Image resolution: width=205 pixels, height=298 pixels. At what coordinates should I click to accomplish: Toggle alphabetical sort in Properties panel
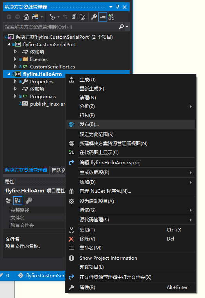(18, 201)
